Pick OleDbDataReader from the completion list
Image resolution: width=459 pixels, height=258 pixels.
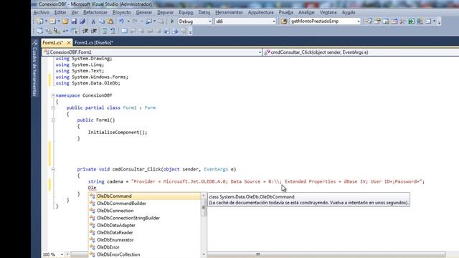point(145,232)
